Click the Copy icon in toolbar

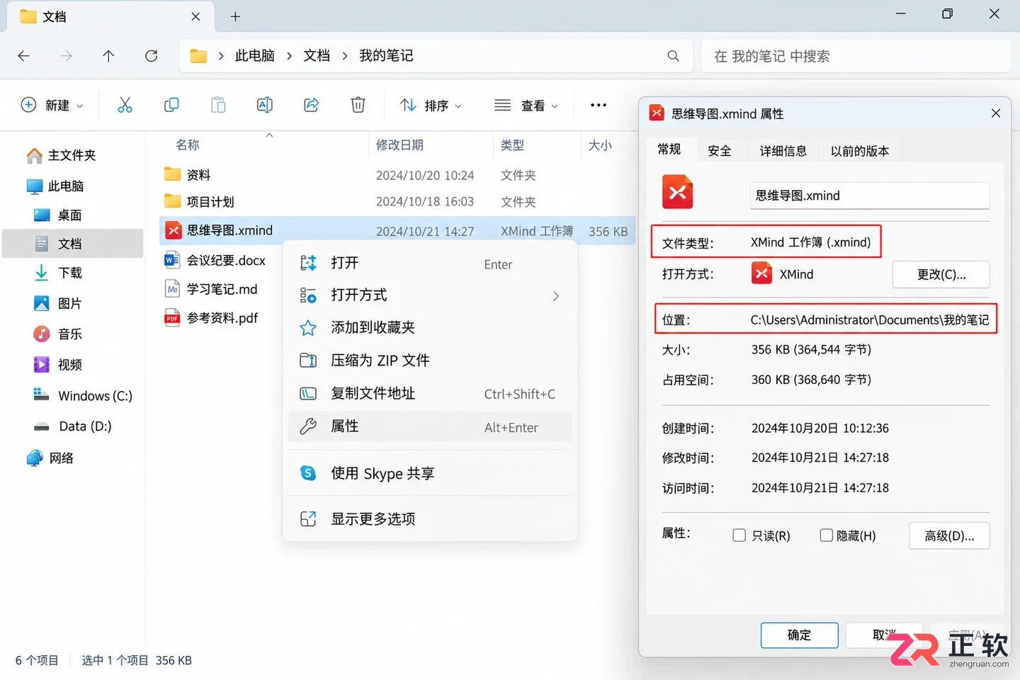point(171,105)
